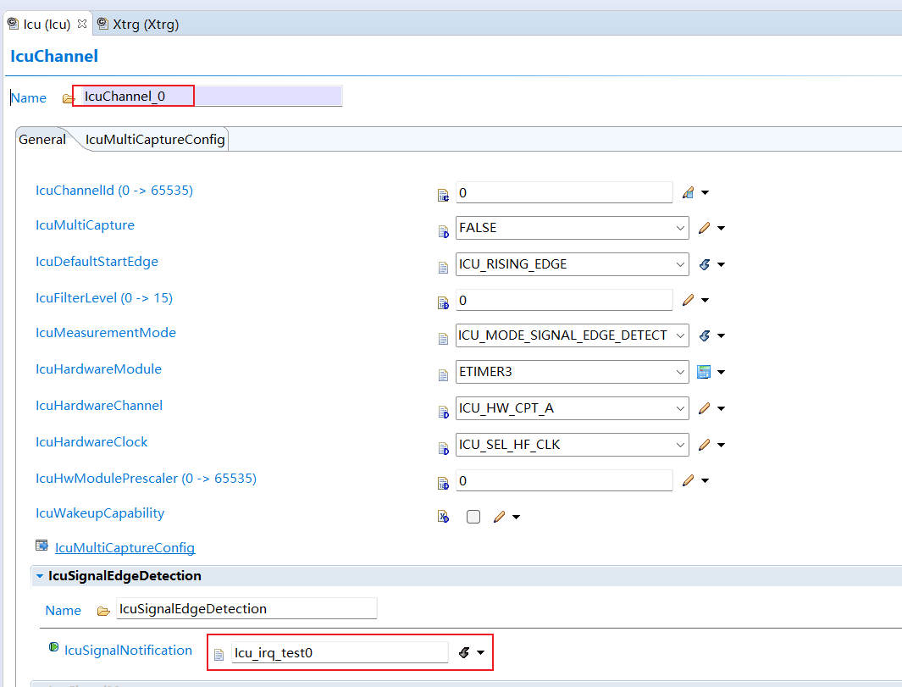Click the pencil icon next to IcuHardwareChannel
Viewport: 902px width, 687px height.
(704, 408)
